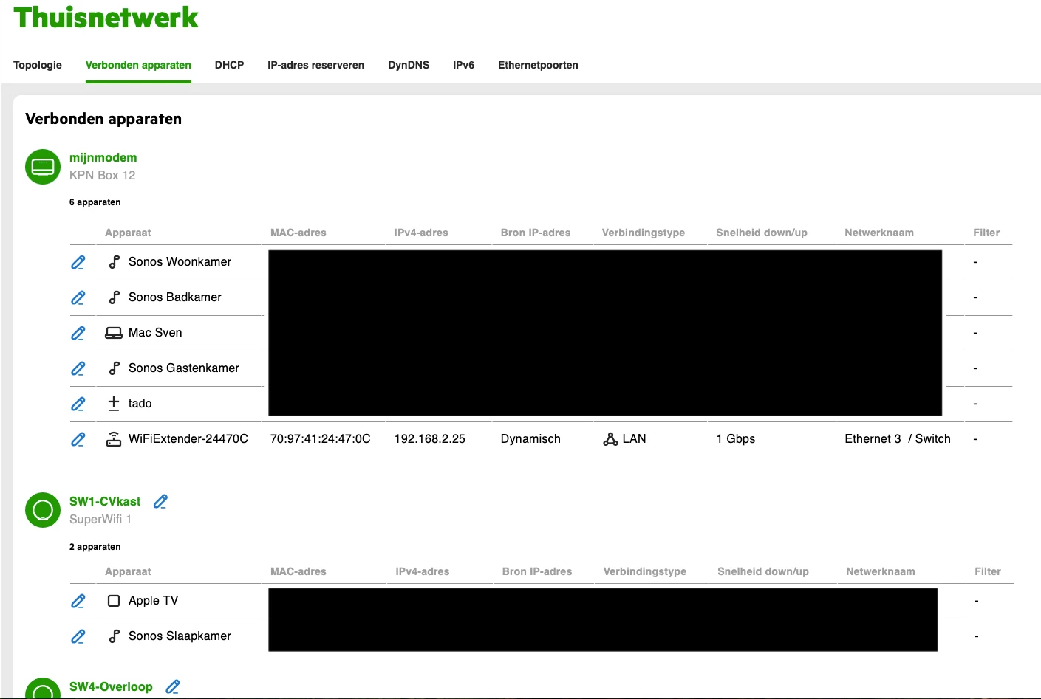Click the Sonos Slaapkamer music note icon

click(x=114, y=636)
